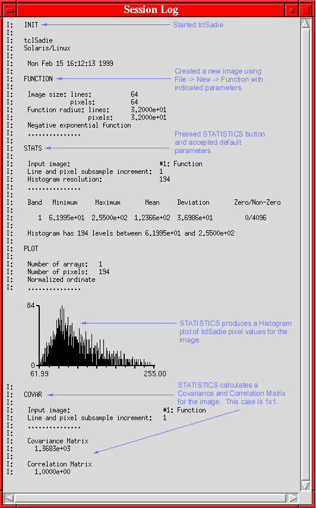Click the 255.00 x-axis label
316x508 pixels.
[x=155, y=374]
